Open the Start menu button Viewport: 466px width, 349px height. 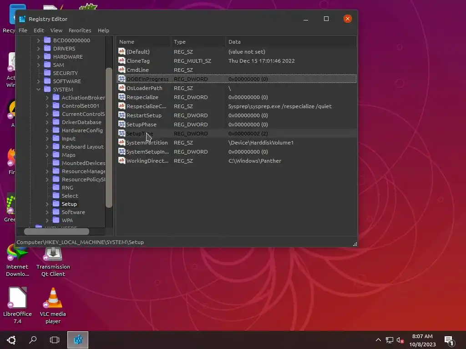11,340
